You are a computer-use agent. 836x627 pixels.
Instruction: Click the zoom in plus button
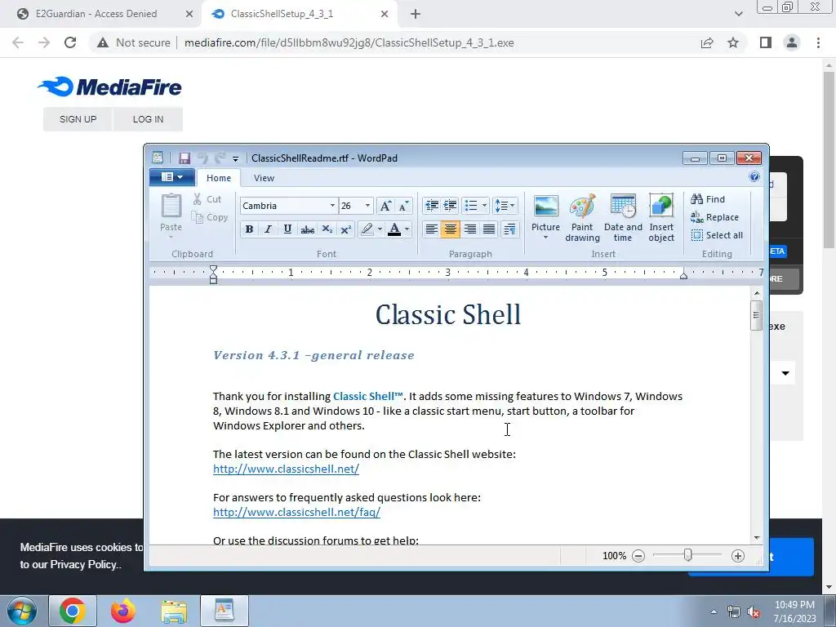(738, 556)
